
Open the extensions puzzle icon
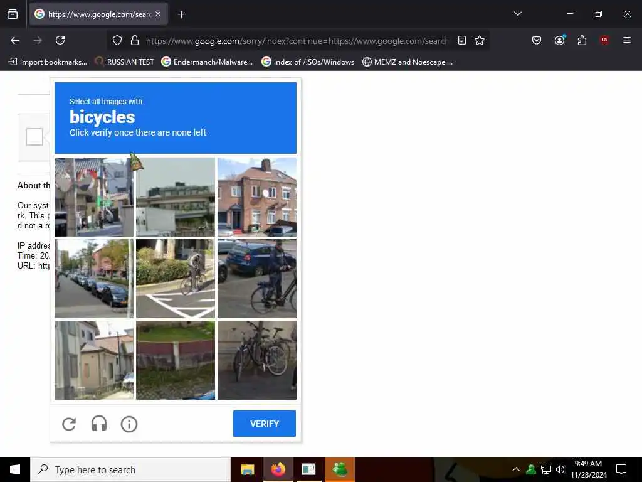click(x=582, y=40)
